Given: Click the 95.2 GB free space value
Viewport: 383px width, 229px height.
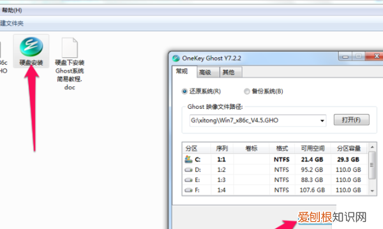Looking at the screenshot, I should (312, 170).
